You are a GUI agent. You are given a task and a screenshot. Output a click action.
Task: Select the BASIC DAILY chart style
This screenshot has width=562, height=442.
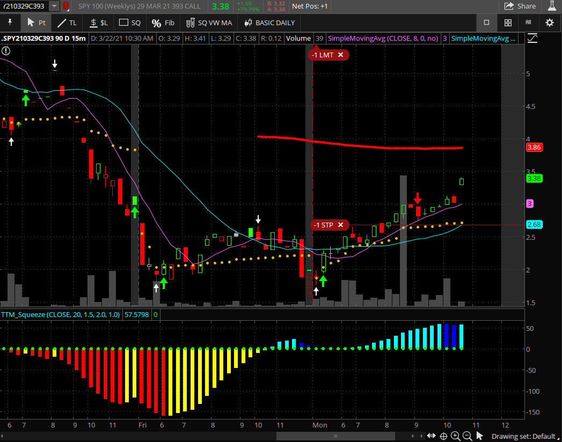[269, 23]
